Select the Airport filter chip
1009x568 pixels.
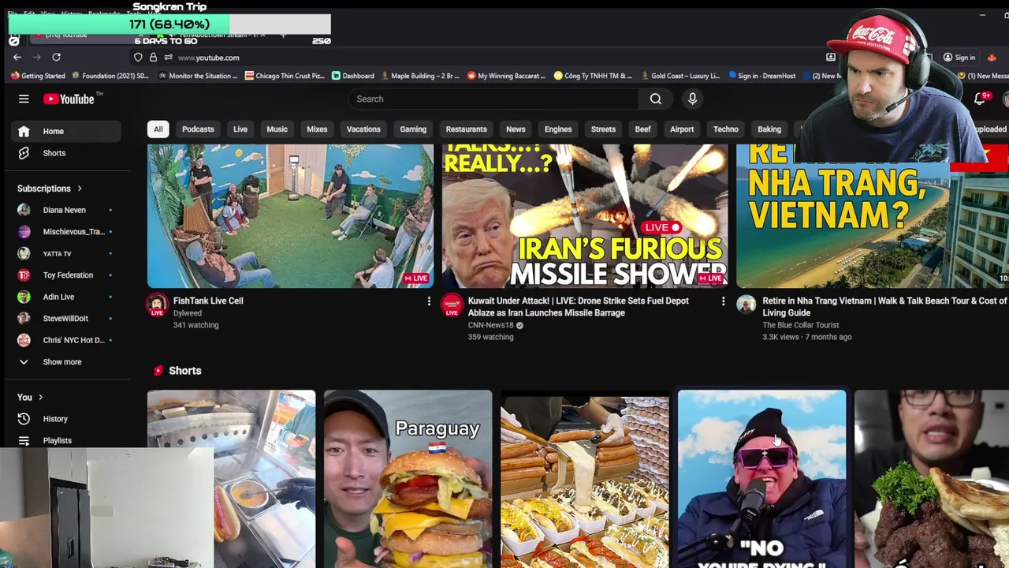(682, 129)
